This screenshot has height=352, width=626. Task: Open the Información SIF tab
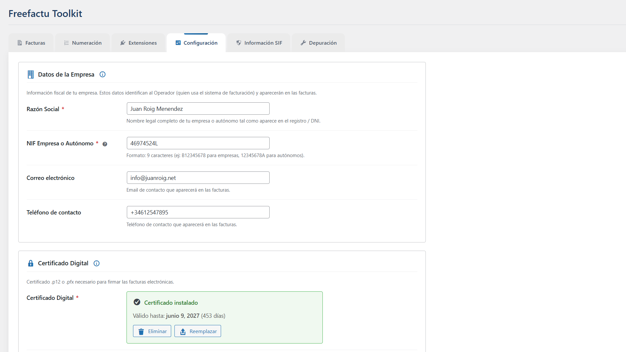259,43
